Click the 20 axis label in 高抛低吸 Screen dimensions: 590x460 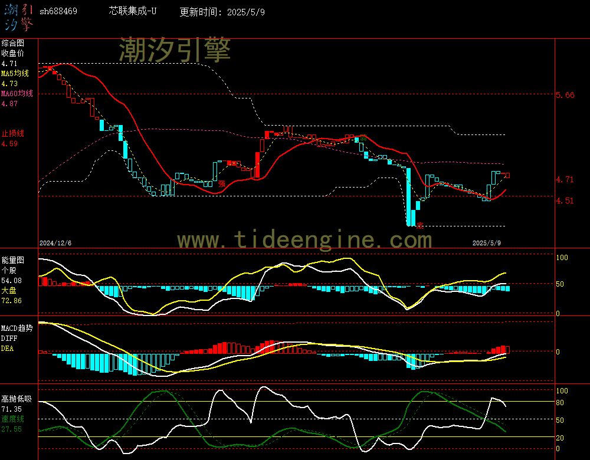(560, 438)
